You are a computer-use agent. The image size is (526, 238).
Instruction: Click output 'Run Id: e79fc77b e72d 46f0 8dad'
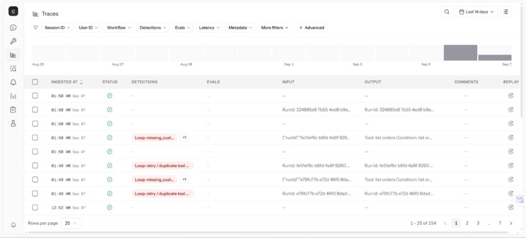(x=399, y=194)
